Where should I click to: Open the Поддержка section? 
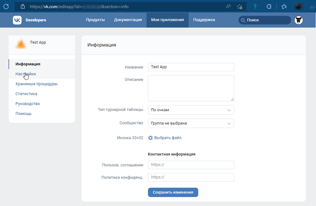pos(204,20)
